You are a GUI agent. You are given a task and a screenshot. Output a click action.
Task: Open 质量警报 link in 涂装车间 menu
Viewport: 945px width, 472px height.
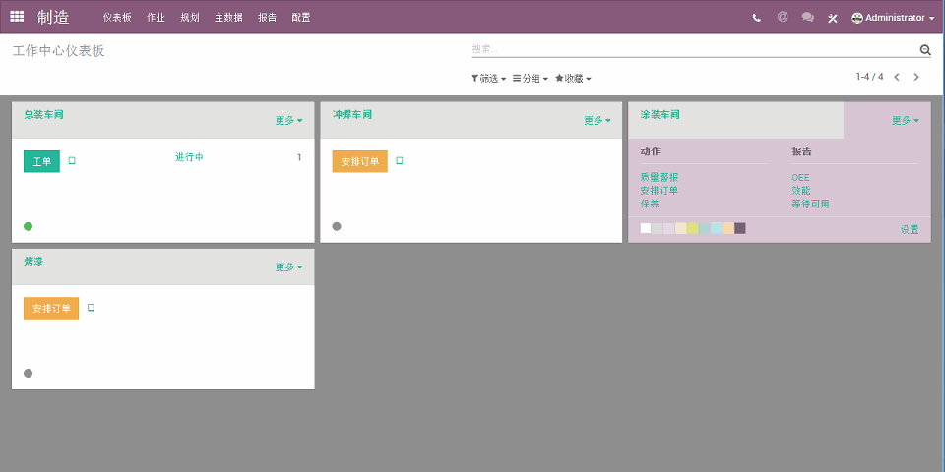[x=660, y=178]
